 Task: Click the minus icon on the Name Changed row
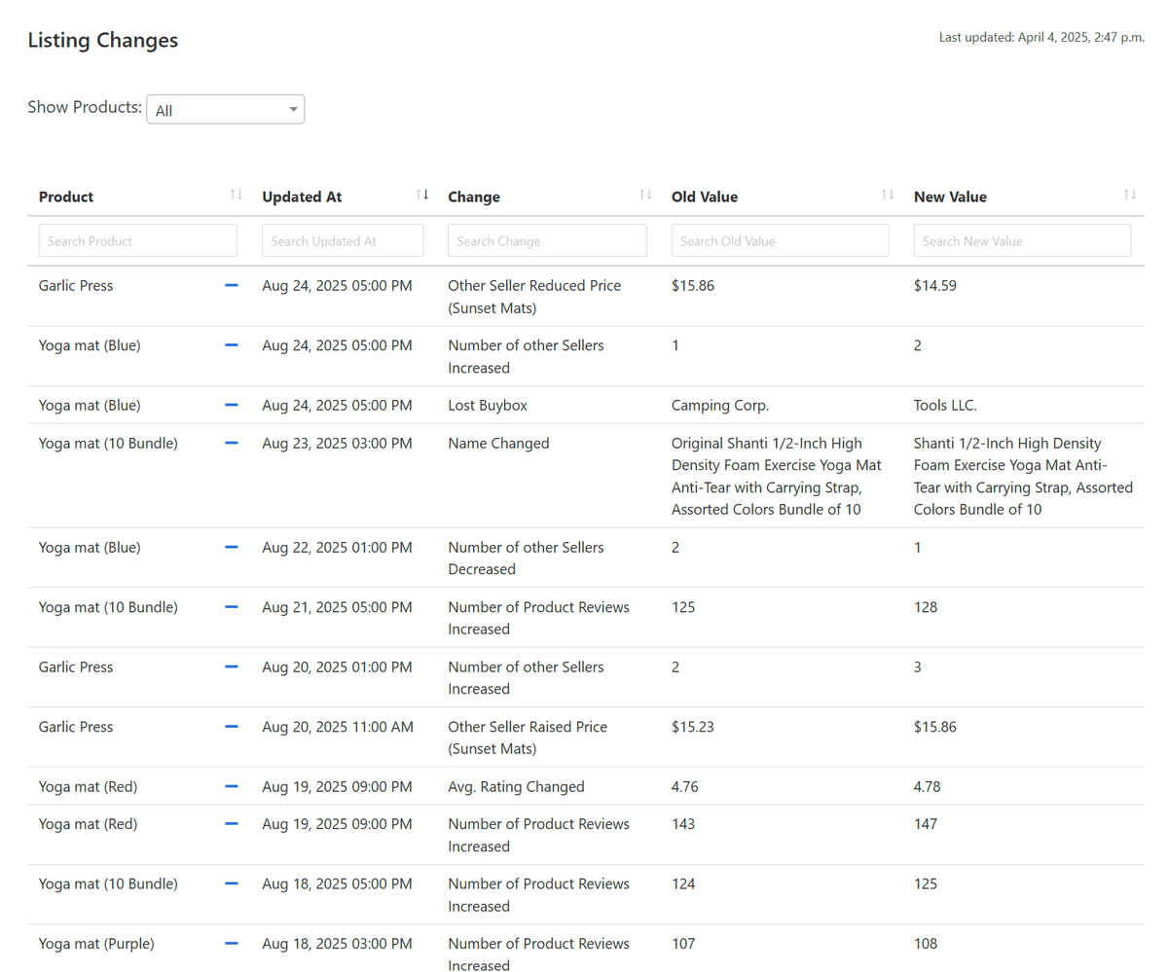(231, 443)
